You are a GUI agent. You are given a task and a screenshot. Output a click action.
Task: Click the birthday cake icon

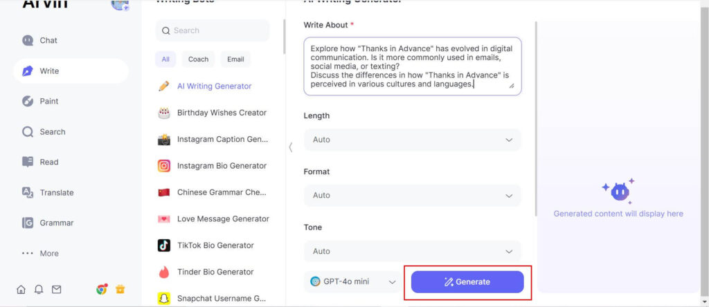pyautogui.click(x=163, y=113)
